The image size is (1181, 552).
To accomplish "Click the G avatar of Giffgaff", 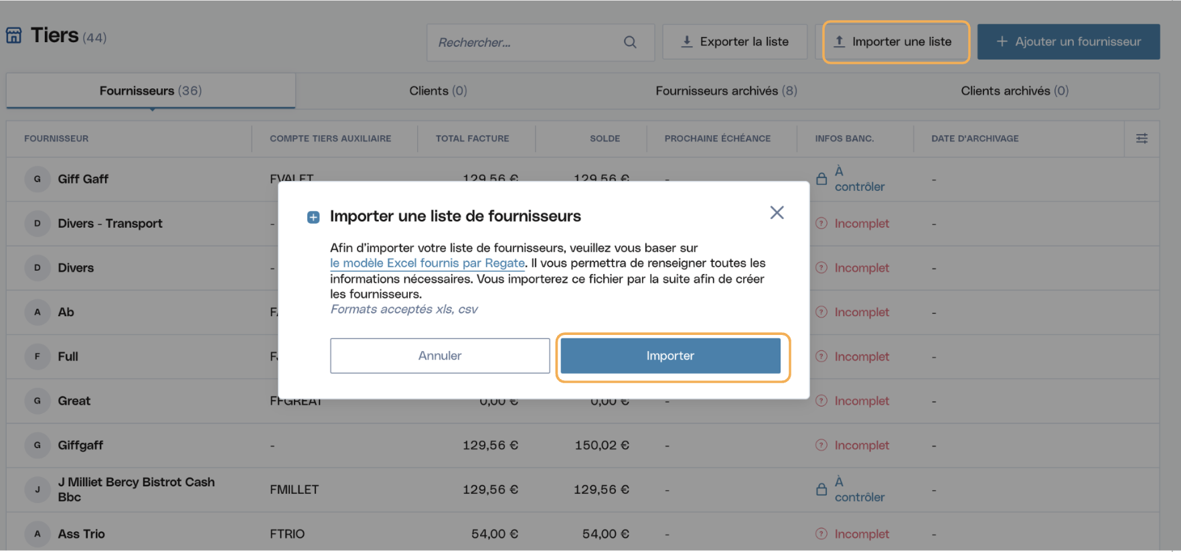I will [x=37, y=445].
